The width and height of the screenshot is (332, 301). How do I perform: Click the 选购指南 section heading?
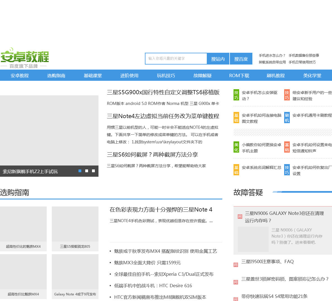point(15,192)
